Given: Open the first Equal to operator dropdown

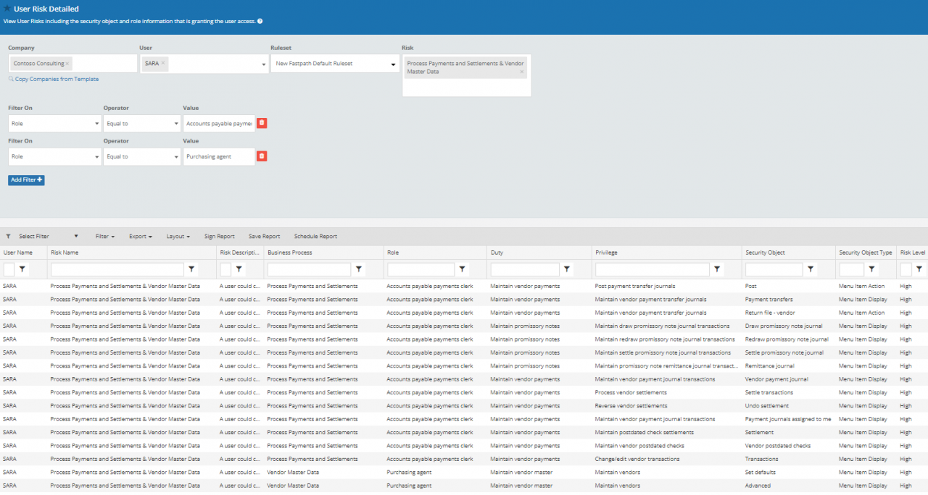Looking at the screenshot, I should [175, 123].
